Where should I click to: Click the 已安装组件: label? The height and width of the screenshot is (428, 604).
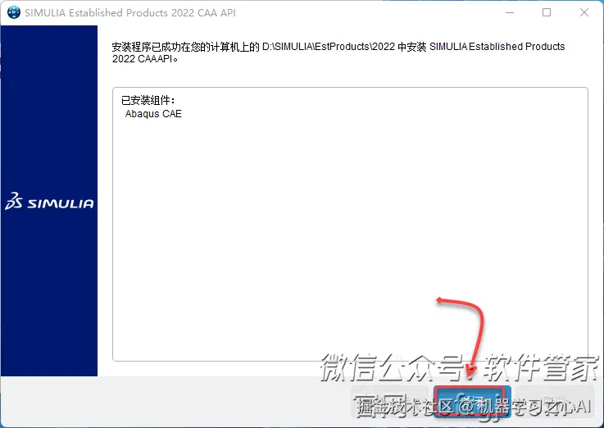pos(148,101)
